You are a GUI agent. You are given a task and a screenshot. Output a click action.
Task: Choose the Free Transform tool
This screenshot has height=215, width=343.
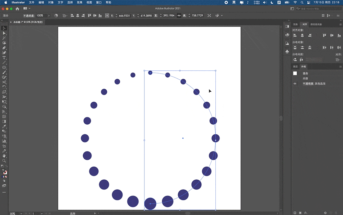[4, 102]
